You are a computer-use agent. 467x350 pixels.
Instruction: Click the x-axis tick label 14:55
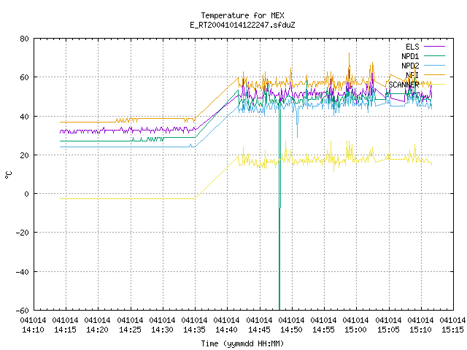(x=324, y=330)
